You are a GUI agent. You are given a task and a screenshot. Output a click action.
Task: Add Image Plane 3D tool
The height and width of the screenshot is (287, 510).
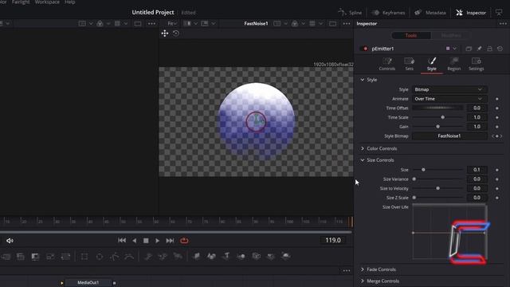196,257
